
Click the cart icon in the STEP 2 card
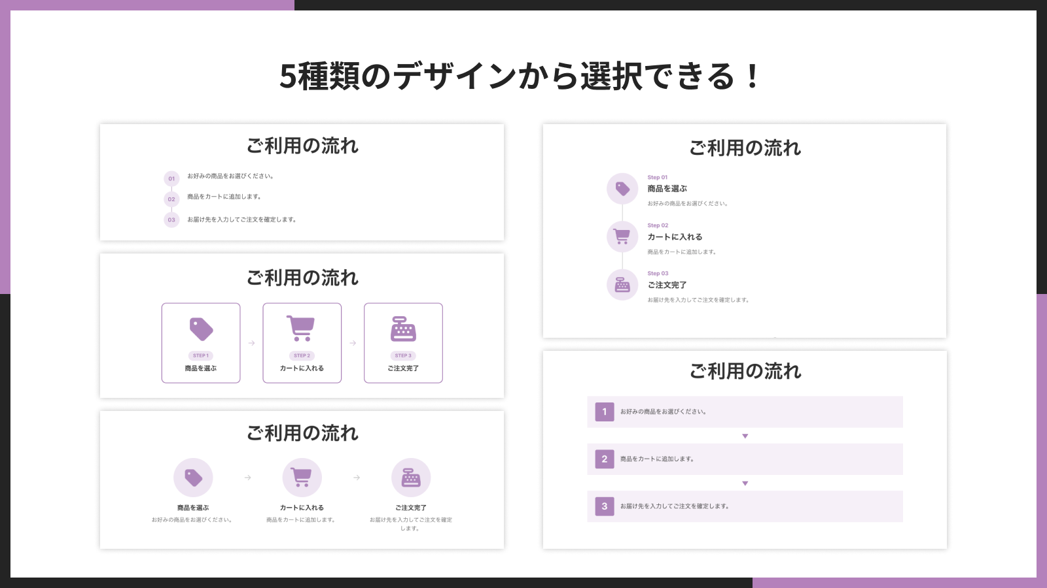coord(302,329)
